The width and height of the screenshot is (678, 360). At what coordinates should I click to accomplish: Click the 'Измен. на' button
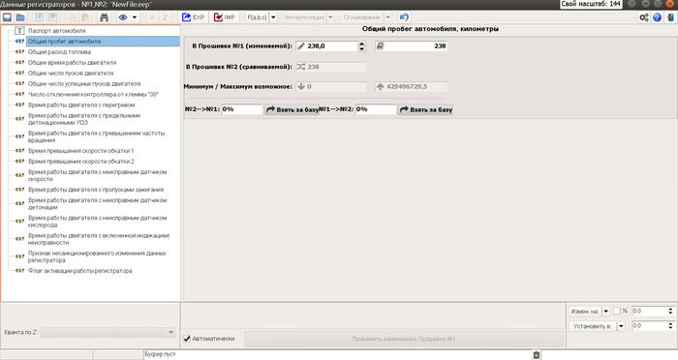pos(585,312)
